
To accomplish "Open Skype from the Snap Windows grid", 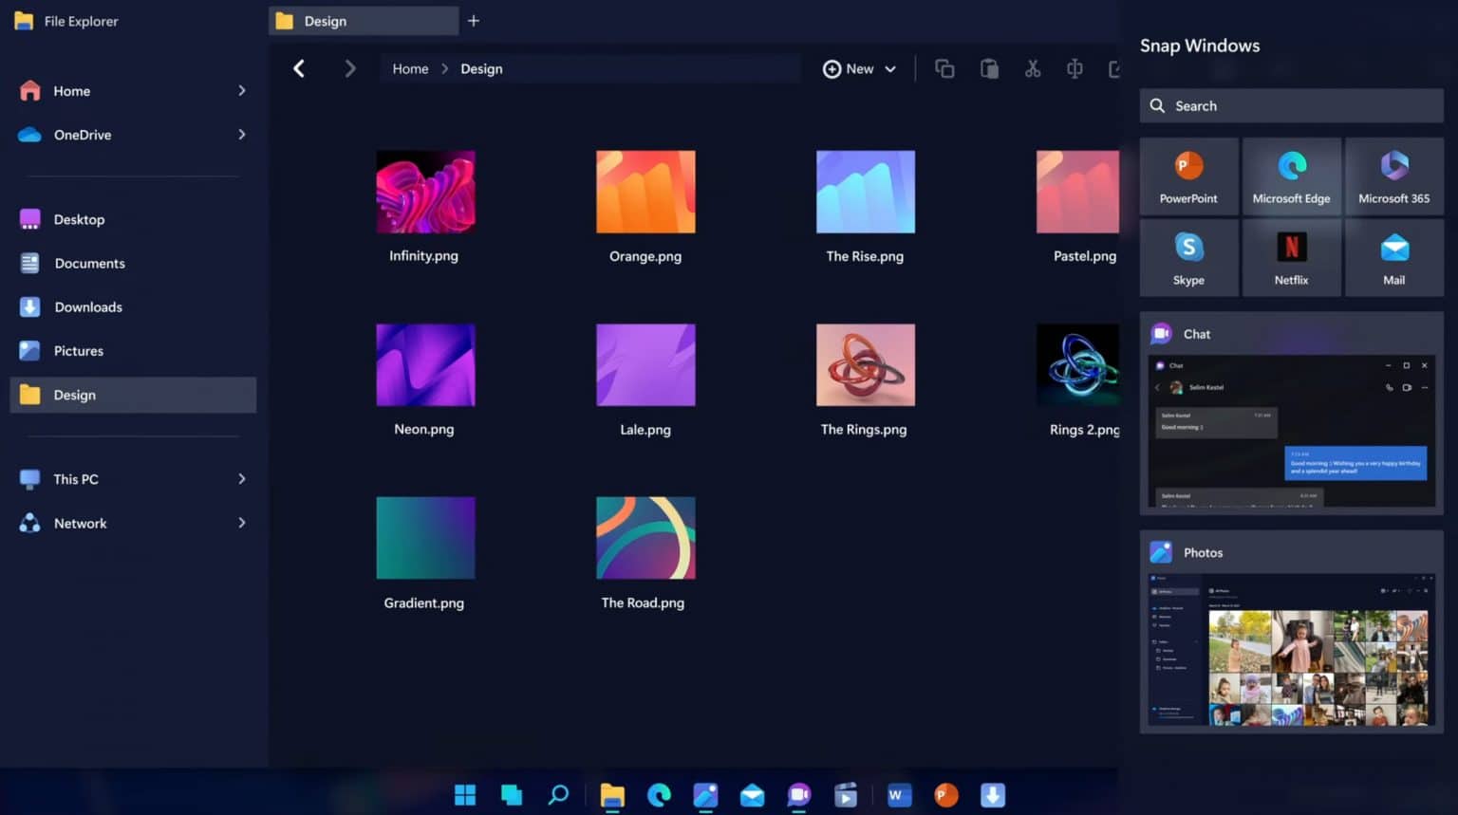I will (1188, 257).
